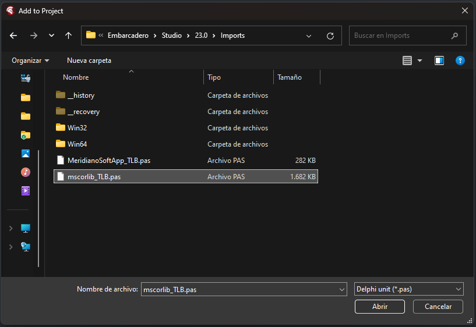Image resolution: width=476 pixels, height=327 pixels.
Task: Select This PC in sidebar
Action: tap(26, 228)
